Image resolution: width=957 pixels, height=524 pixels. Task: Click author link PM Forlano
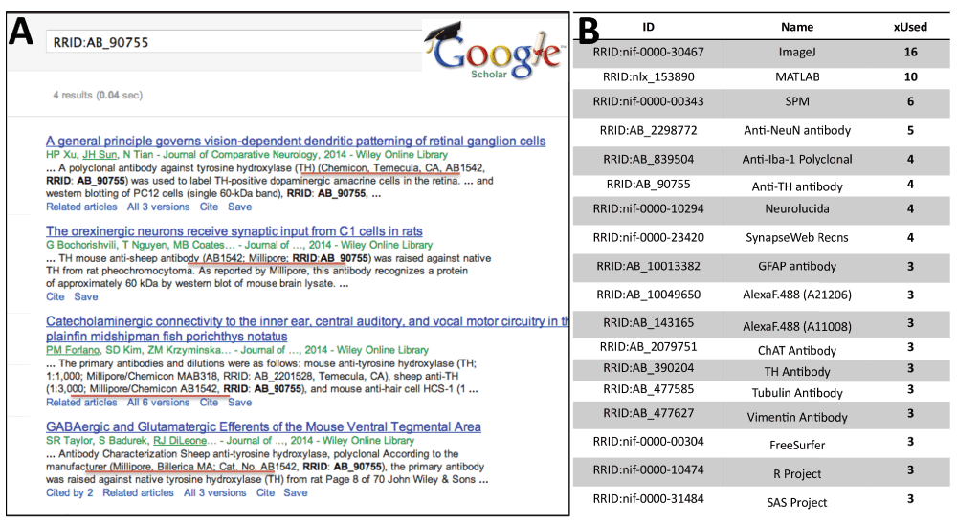click(x=73, y=350)
